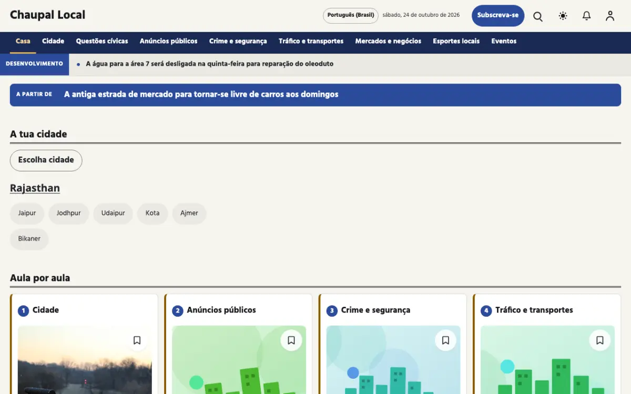Screen dimensions: 631x394
Task: Click the Escolha cidade button
Action: (46, 160)
